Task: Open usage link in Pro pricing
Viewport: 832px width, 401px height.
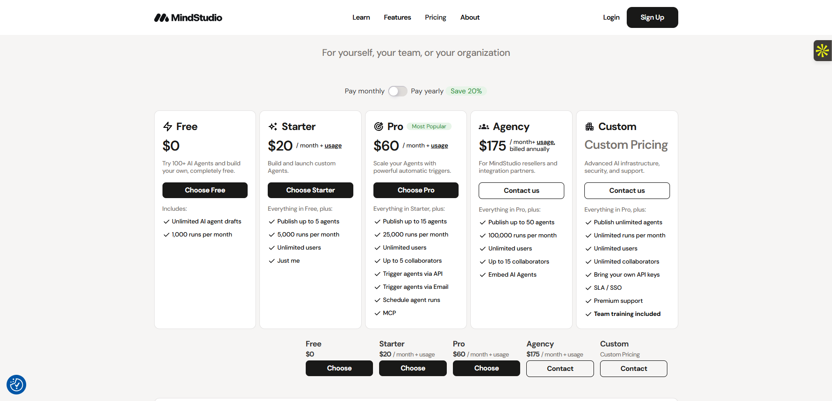Action: click(x=439, y=146)
